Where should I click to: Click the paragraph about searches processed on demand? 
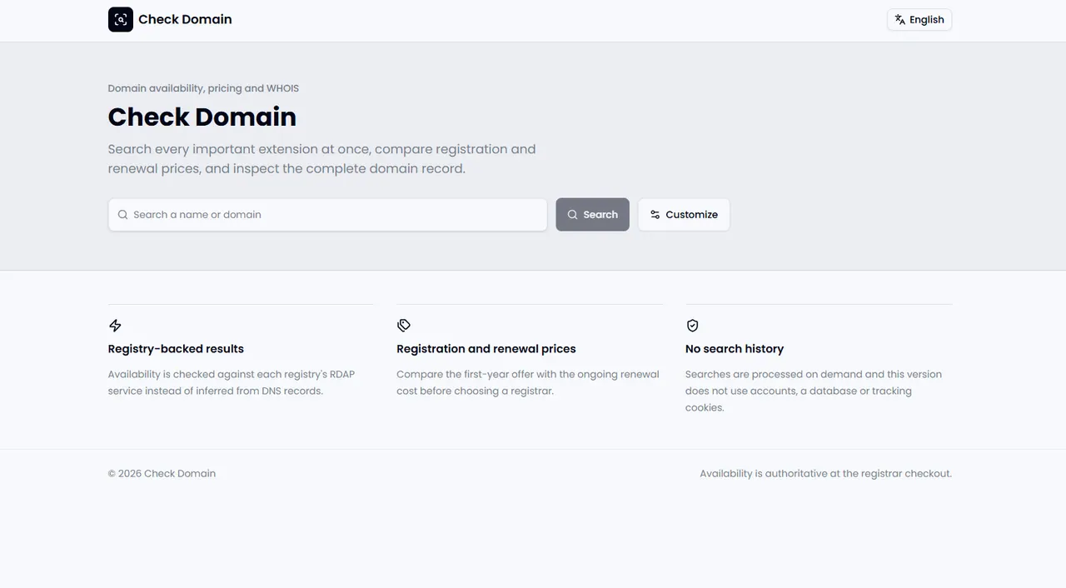tap(814, 391)
